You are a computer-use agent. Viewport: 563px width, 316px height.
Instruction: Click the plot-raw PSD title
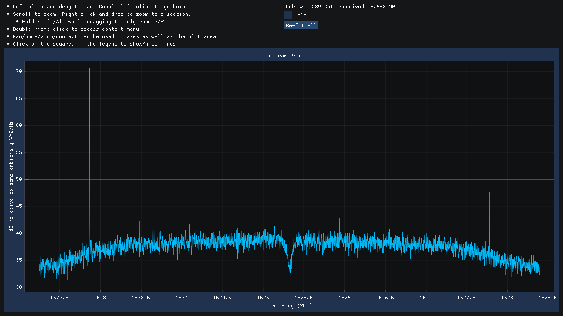pyautogui.click(x=281, y=56)
